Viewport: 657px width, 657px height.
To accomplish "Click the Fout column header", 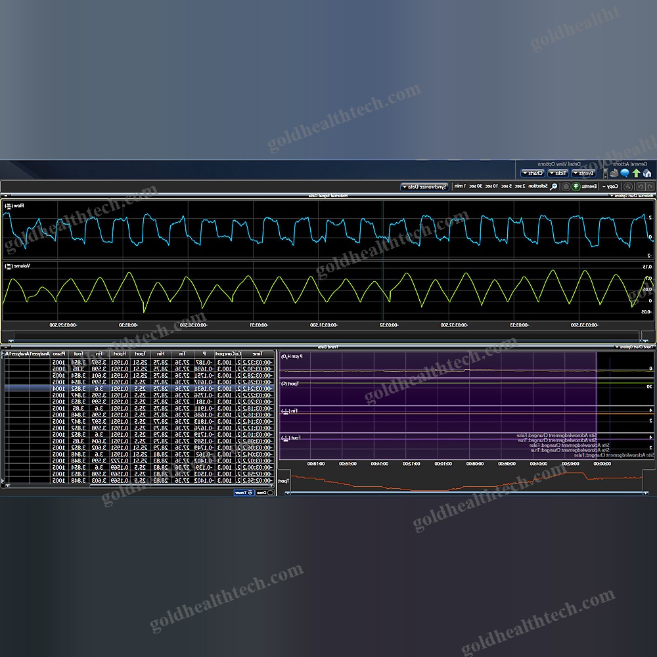I will click(79, 354).
